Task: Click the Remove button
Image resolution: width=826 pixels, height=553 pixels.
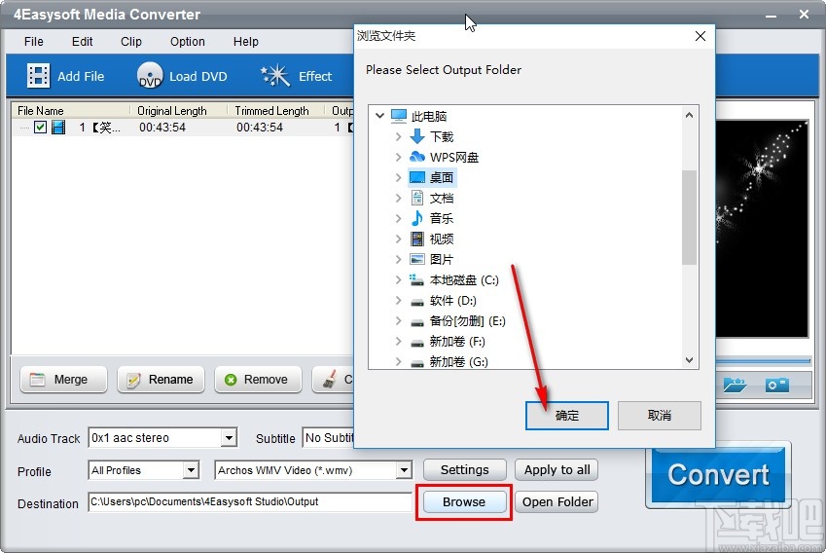Action: tap(258, 380)
